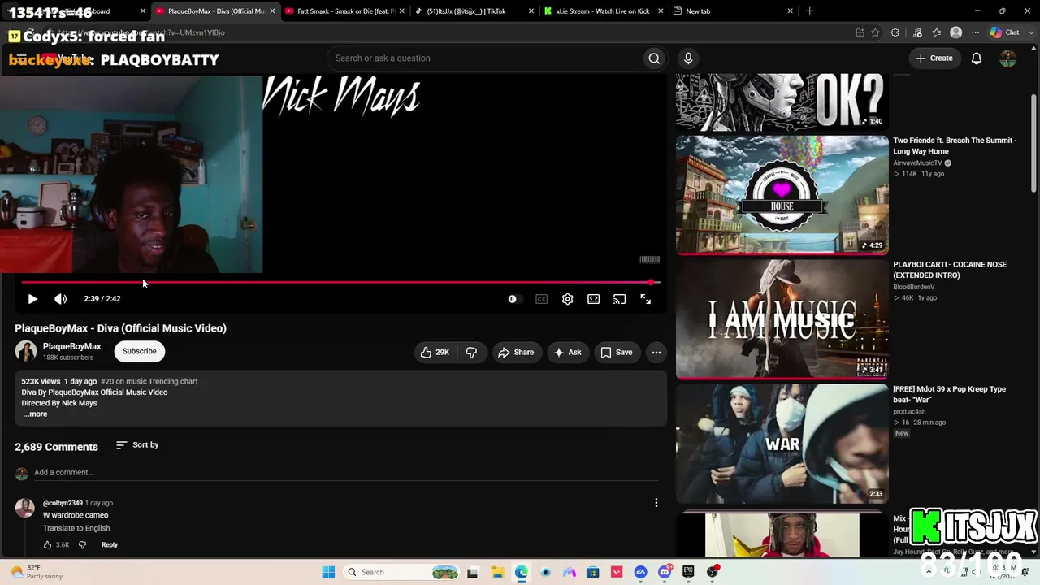Submit search with magnifier icon
Image resolution: width=1040 pixels, height=585 pixels.
click(654, 58)
